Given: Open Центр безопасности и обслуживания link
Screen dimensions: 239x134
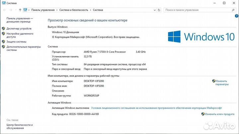Looking at the screenshot, I should (x=20, y=126).
